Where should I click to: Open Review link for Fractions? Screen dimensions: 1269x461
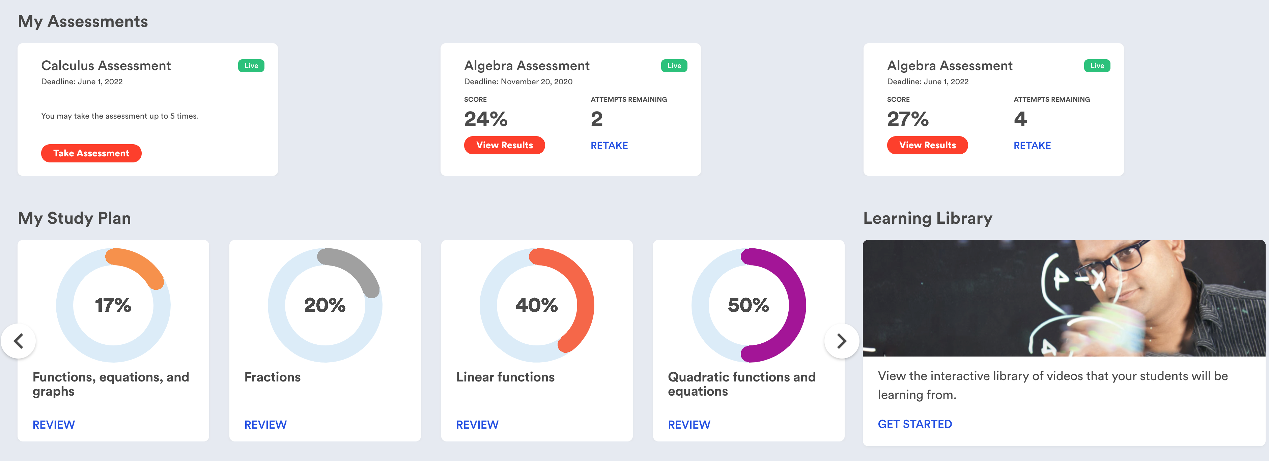(x=265, y=425)
